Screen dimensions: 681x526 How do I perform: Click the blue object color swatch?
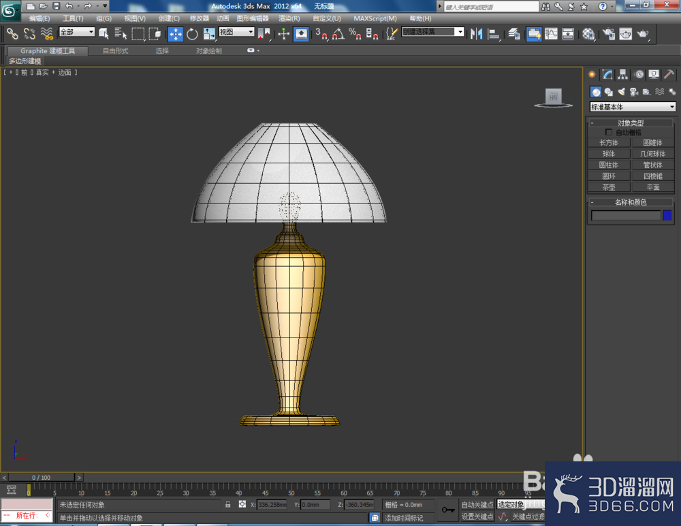coord(667,215)
